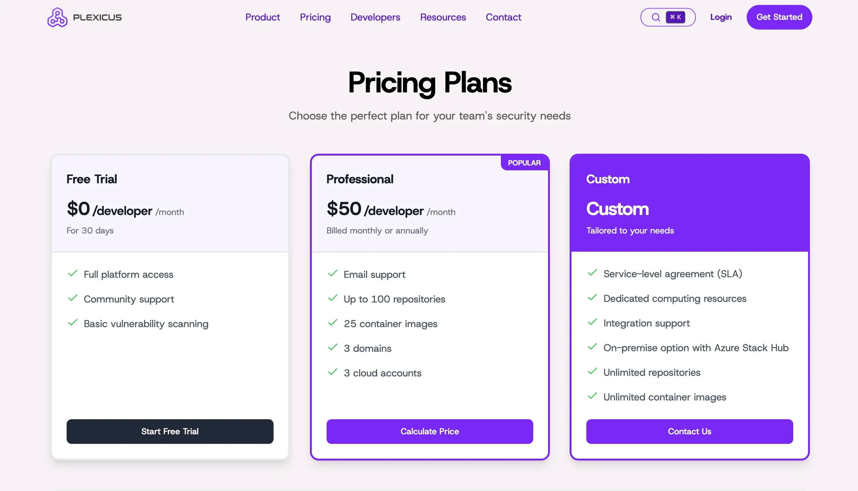
Task: Click the checkmark beside Email support
Action: pos(332,274)
